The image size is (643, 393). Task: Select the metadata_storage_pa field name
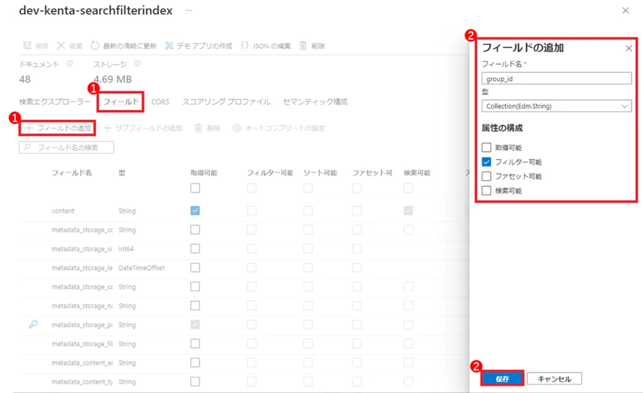pos(82,325)
